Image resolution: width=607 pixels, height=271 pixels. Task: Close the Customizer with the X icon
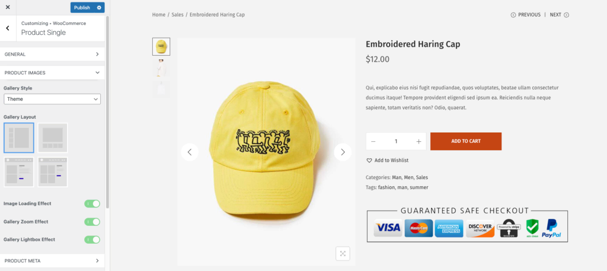[x=8, y=7]
